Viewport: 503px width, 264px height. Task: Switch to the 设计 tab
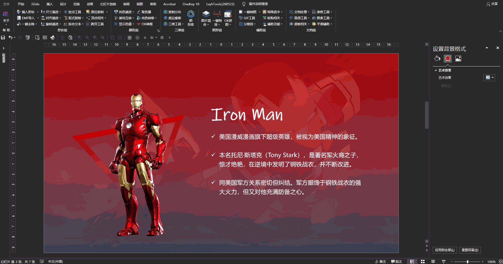[x=63, y=4]
